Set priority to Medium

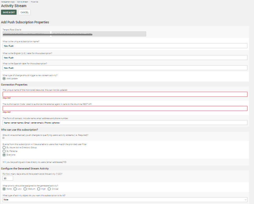click(x=25, y=189)
